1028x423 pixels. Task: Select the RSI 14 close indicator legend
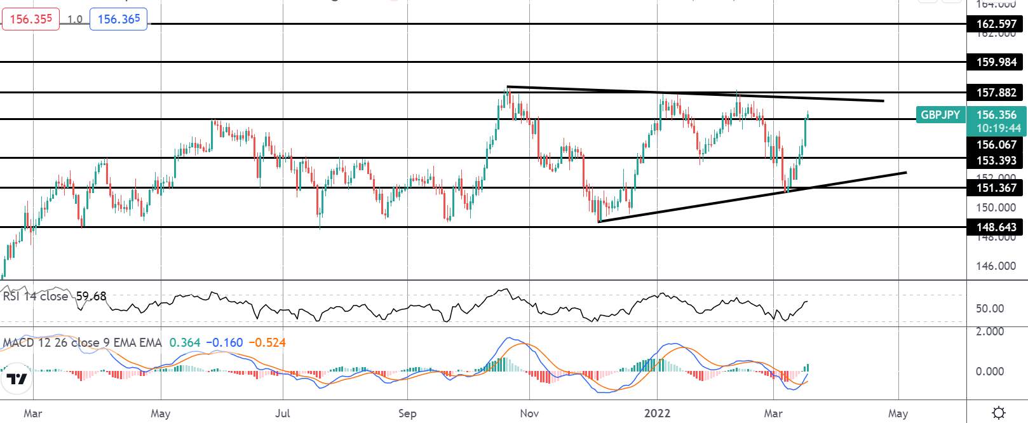coord(36,296)
